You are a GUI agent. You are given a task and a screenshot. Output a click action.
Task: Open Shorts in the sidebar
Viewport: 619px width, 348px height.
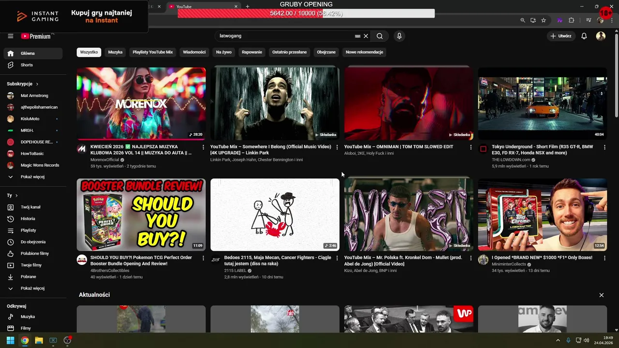(33, 65)
